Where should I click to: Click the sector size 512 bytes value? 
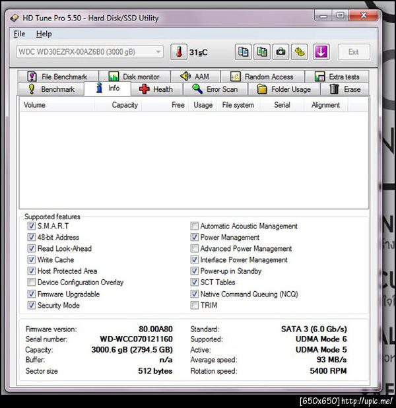pos(155,371)
